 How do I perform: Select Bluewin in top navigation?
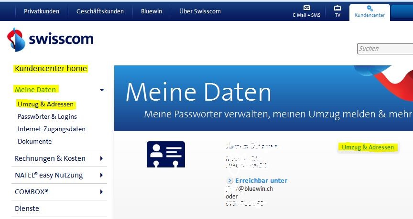(x=151, y=11)
